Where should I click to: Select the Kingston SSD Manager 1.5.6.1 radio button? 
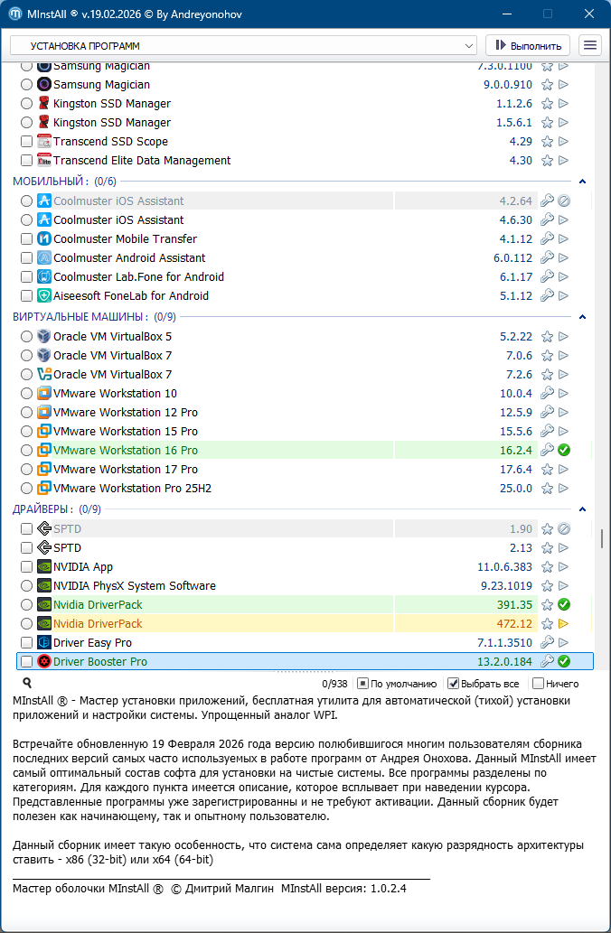[26, 123]
